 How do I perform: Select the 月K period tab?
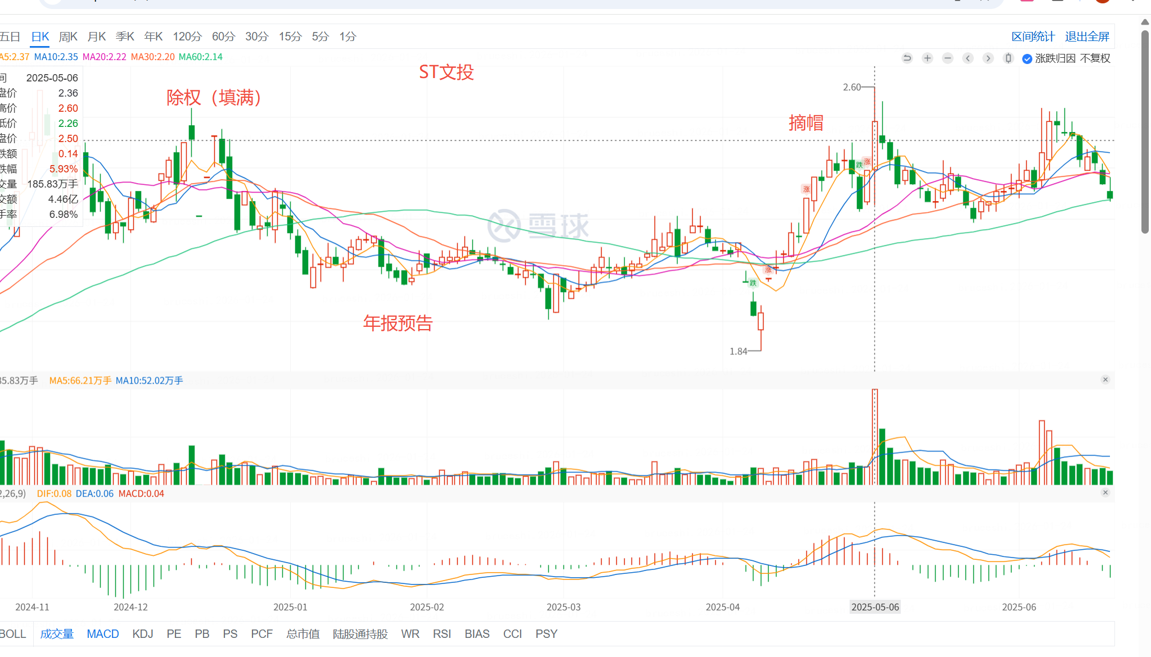[x=97, y=36]
